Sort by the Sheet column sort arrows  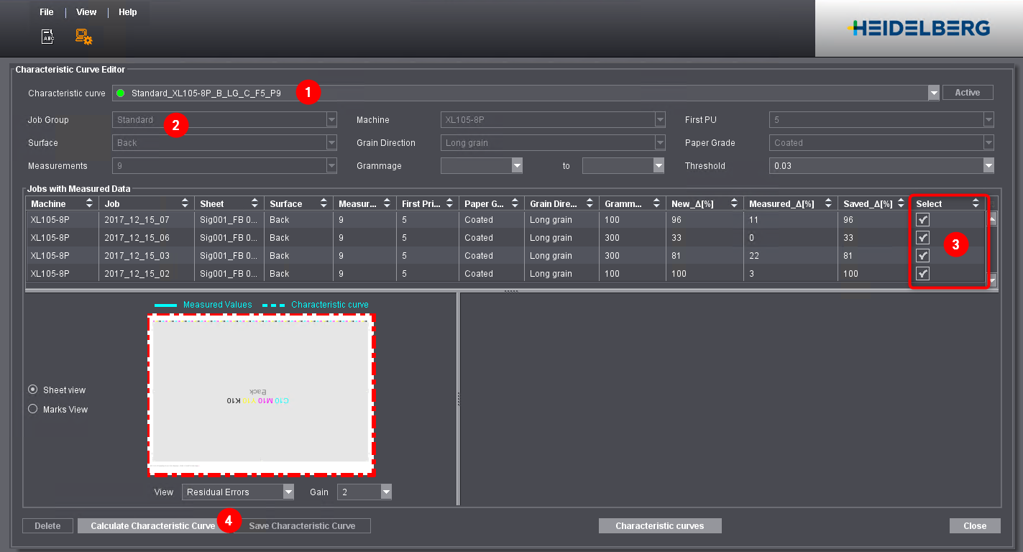(x=254, y=204)
